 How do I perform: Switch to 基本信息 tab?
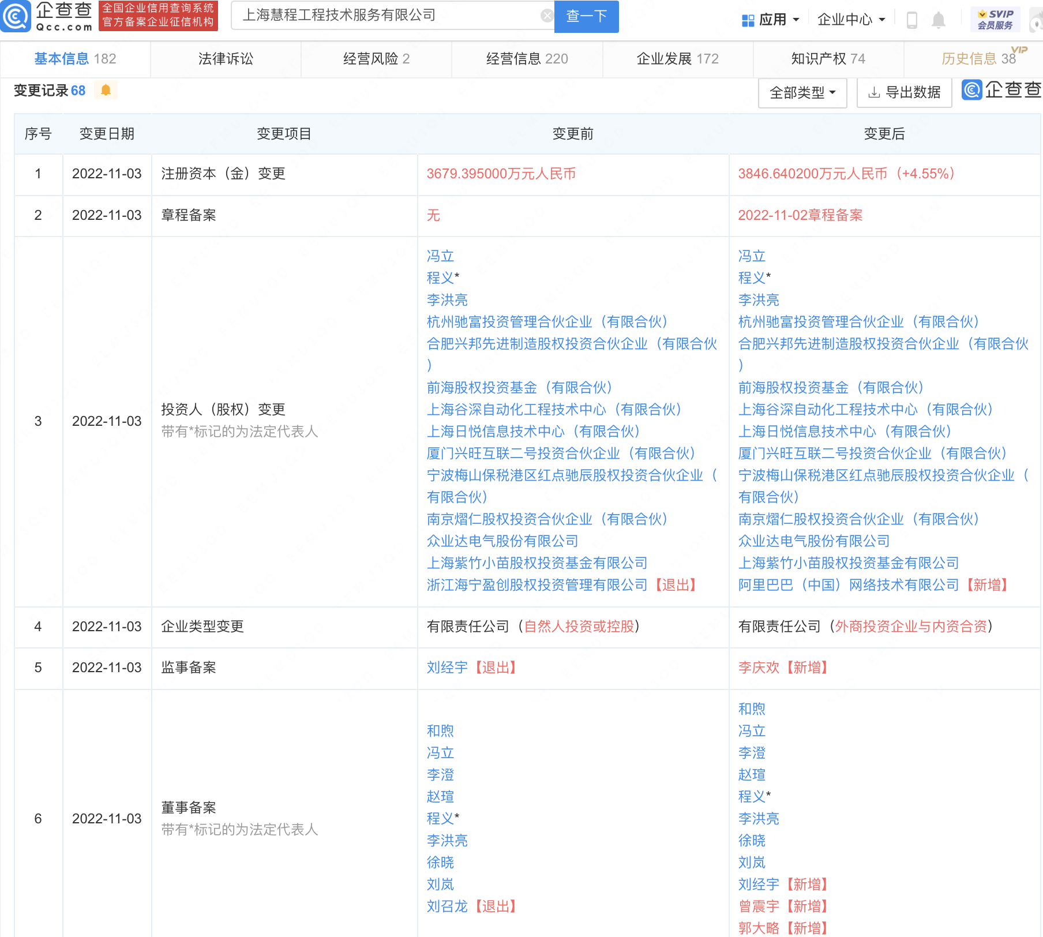[x=75, y=59]
